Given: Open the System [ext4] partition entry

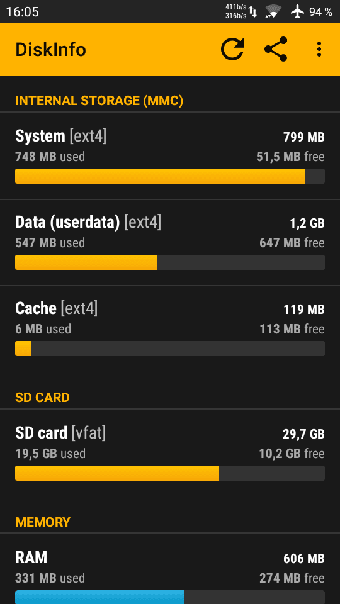Looking at the screenshot, I should (170, 156).
